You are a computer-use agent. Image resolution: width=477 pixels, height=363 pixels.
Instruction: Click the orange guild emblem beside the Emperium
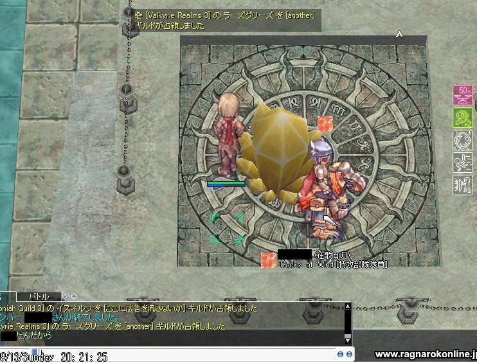click(x=325, y=124)
